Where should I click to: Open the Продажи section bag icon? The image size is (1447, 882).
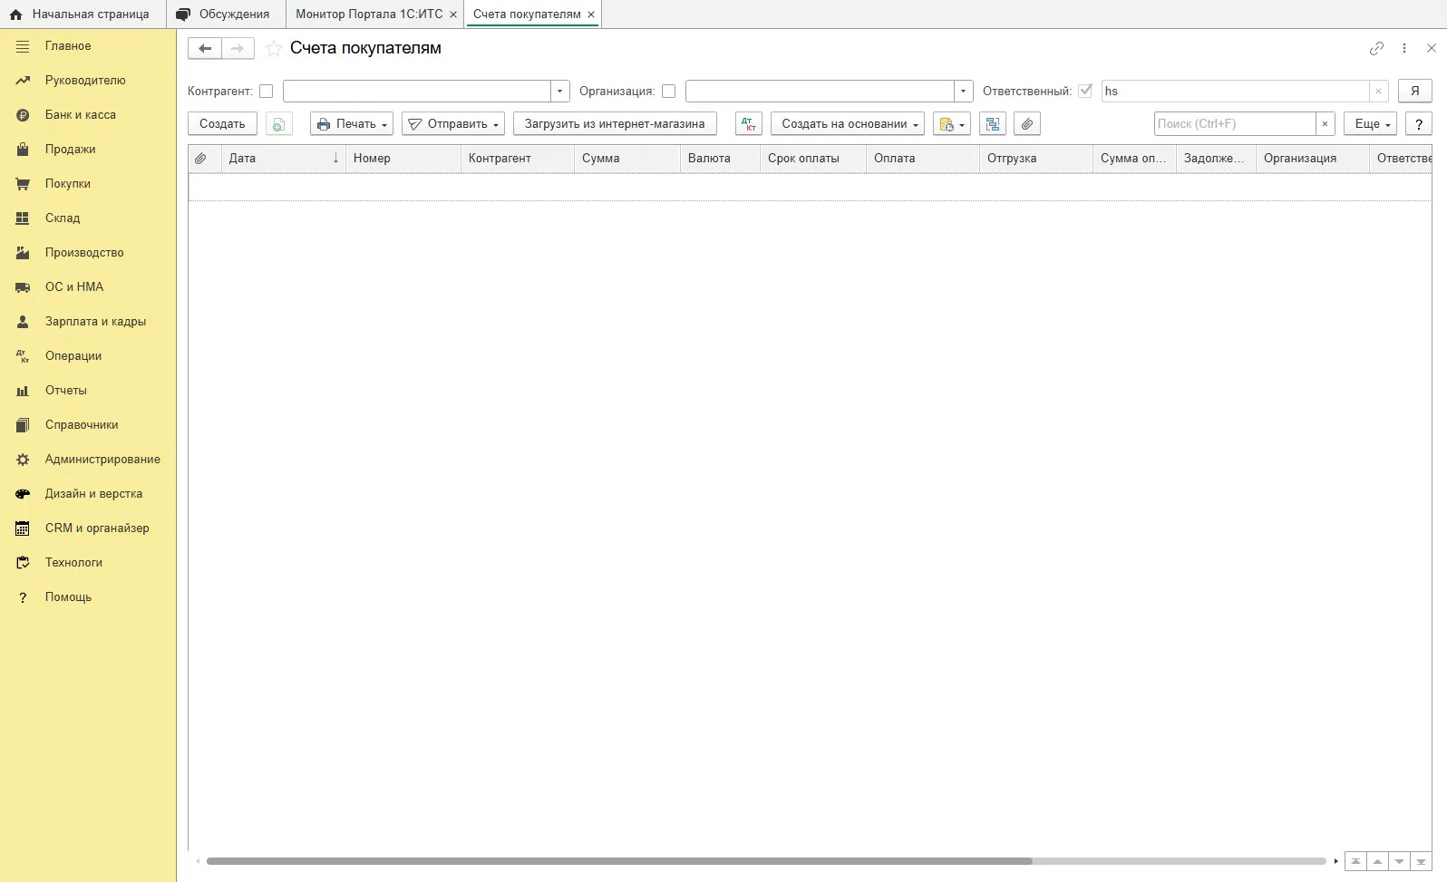23,150
